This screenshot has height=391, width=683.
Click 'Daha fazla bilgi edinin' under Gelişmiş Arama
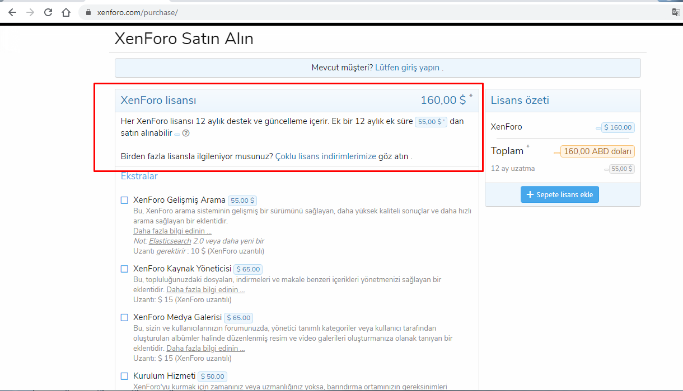click(x=172, y=231)
